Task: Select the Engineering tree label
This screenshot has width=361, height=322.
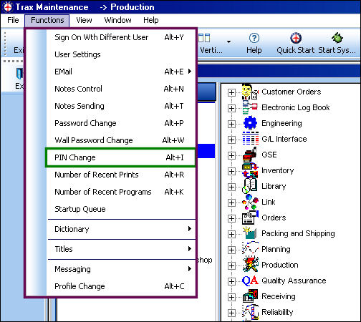Action: (x=281, y=123)
